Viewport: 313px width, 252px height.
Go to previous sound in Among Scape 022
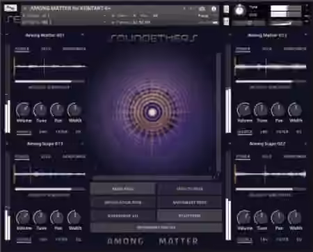tap(230, 143)
